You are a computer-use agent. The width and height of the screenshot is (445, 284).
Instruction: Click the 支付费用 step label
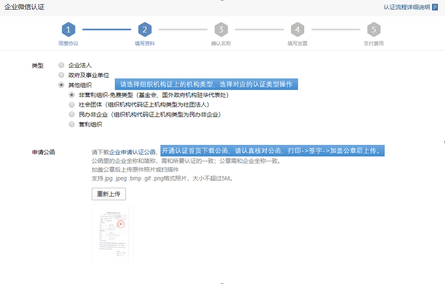point(374,44)
